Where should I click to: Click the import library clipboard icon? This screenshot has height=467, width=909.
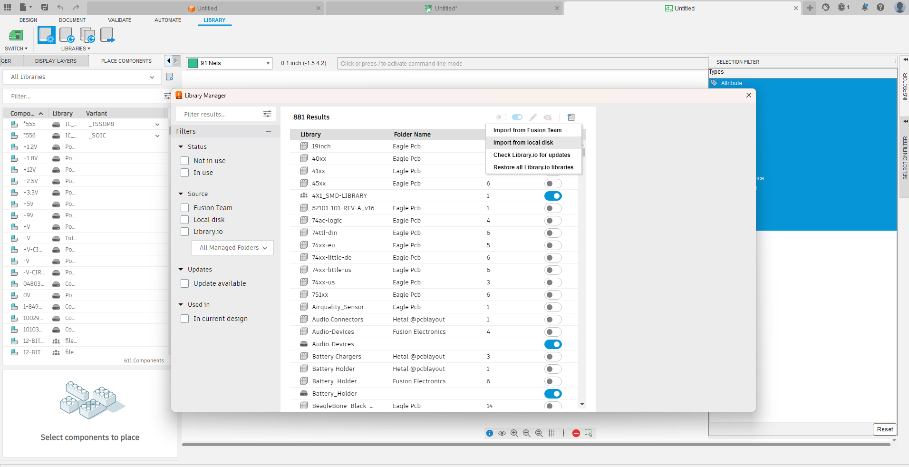pos(571,117)
